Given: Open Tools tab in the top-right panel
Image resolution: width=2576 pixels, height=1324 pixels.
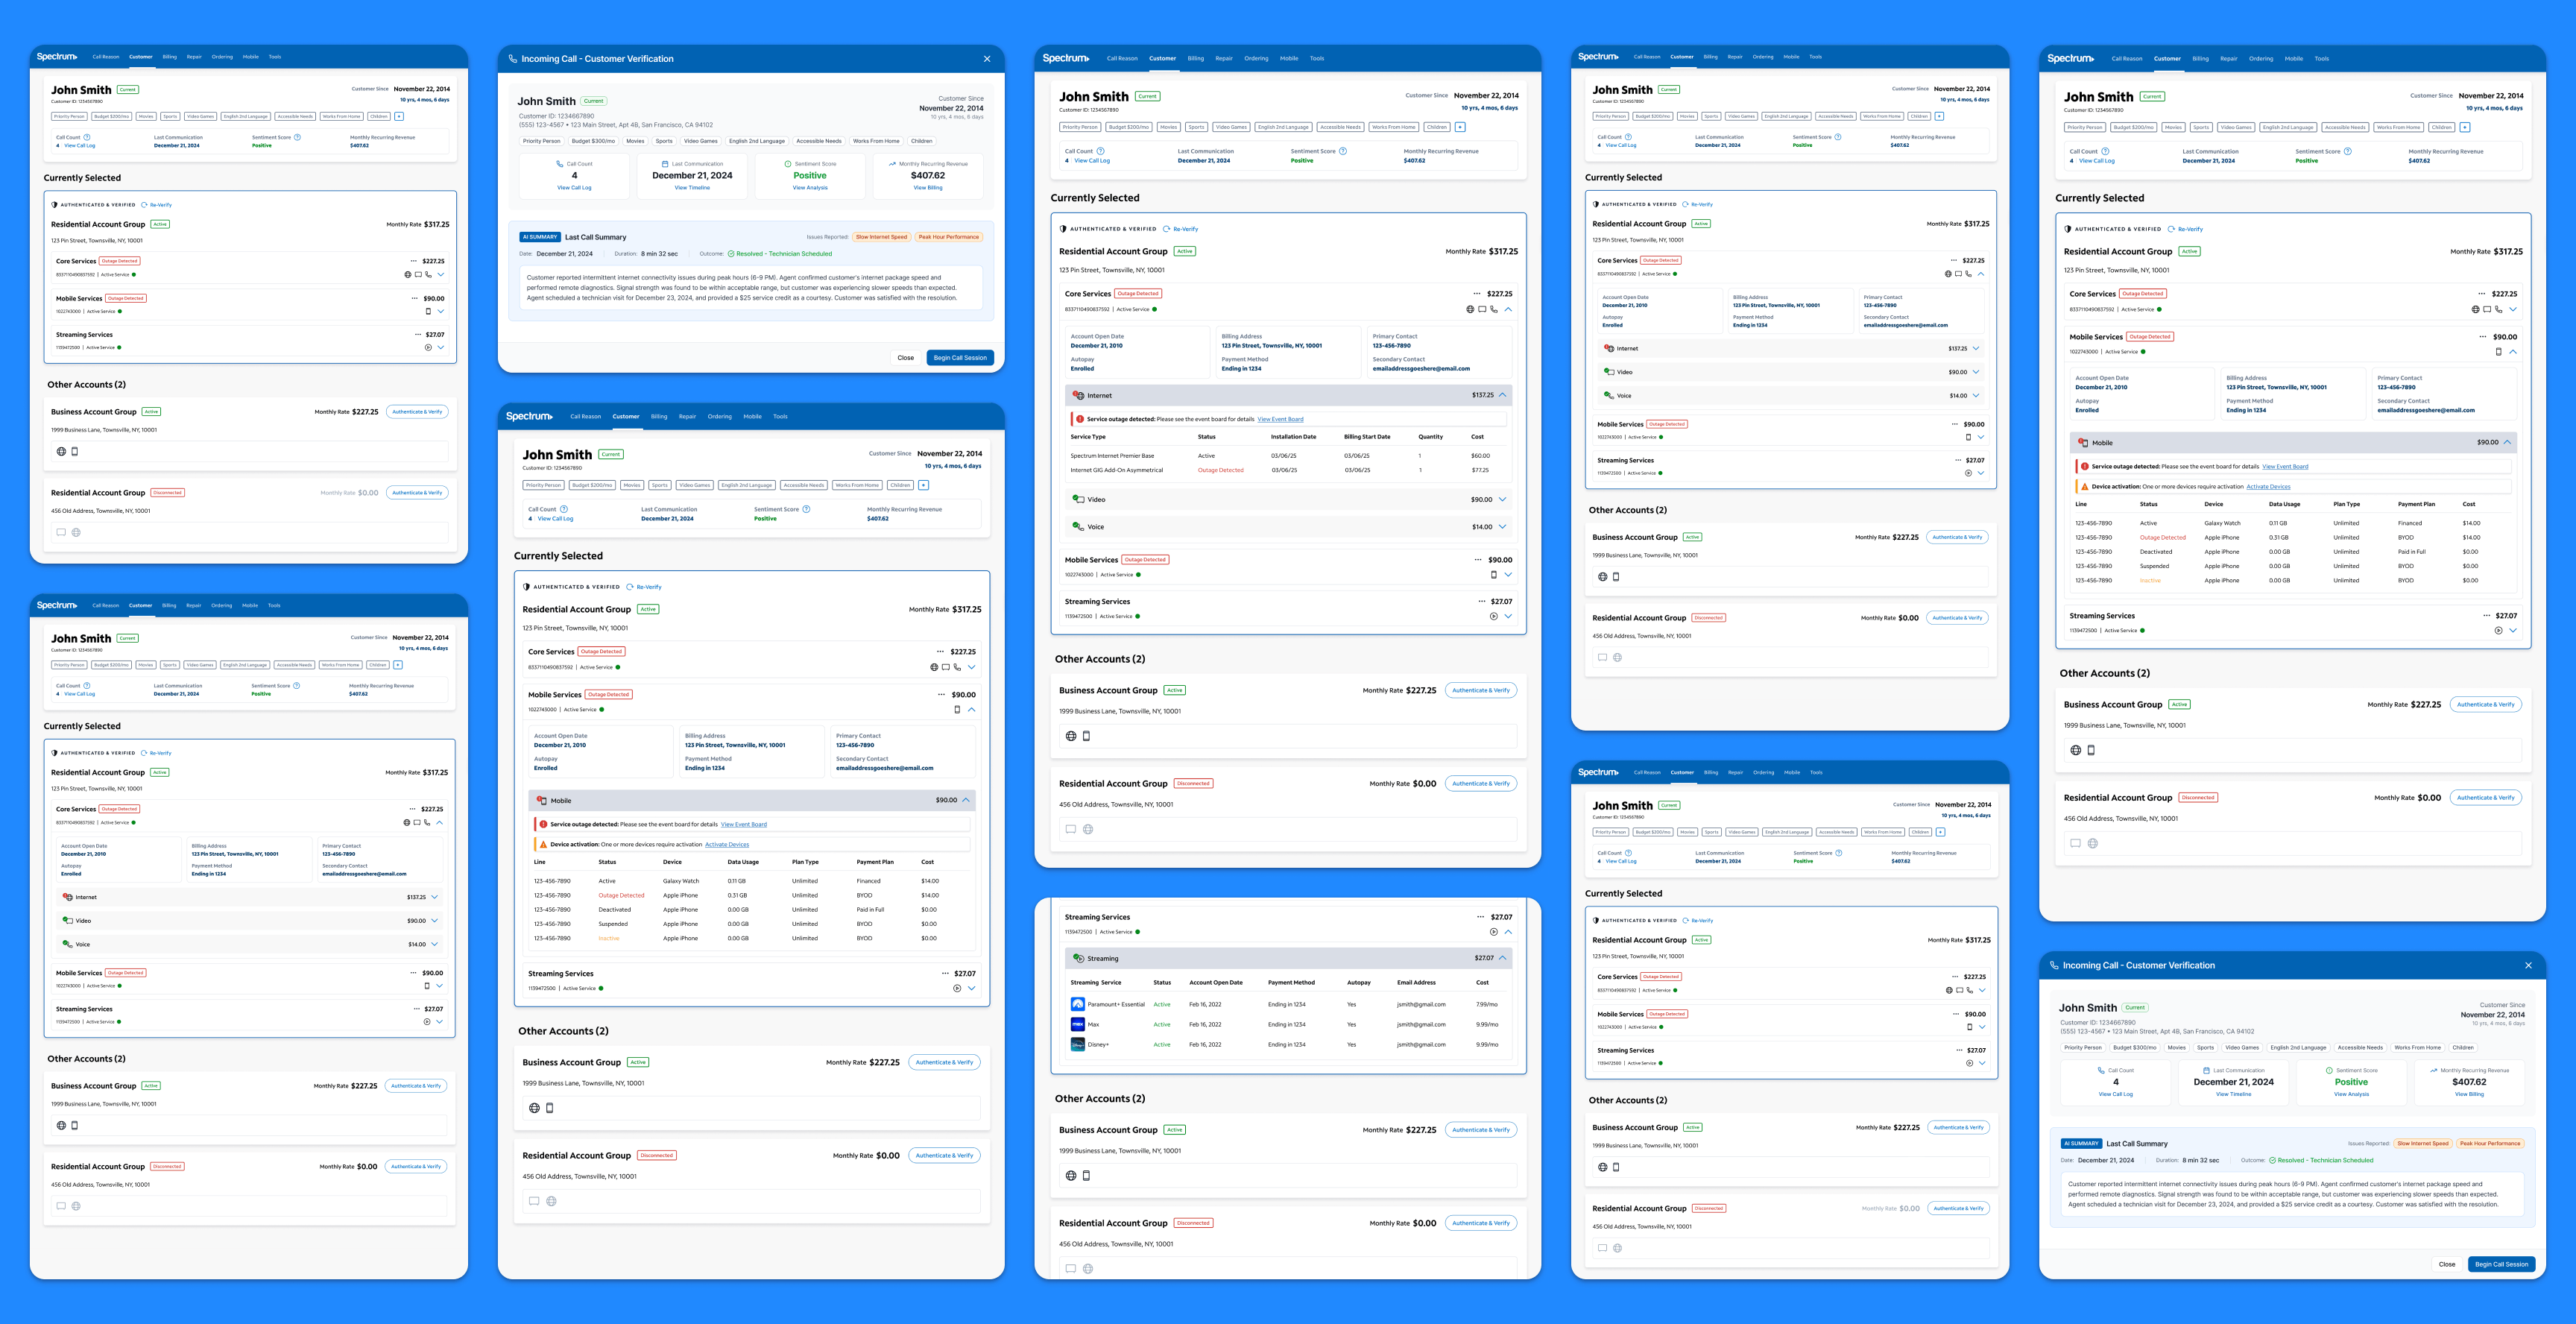Looking at the screenshot, I should click(x=2321, y=59).
